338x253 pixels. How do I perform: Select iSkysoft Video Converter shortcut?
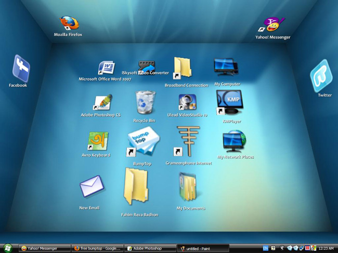tap(147, 67)
